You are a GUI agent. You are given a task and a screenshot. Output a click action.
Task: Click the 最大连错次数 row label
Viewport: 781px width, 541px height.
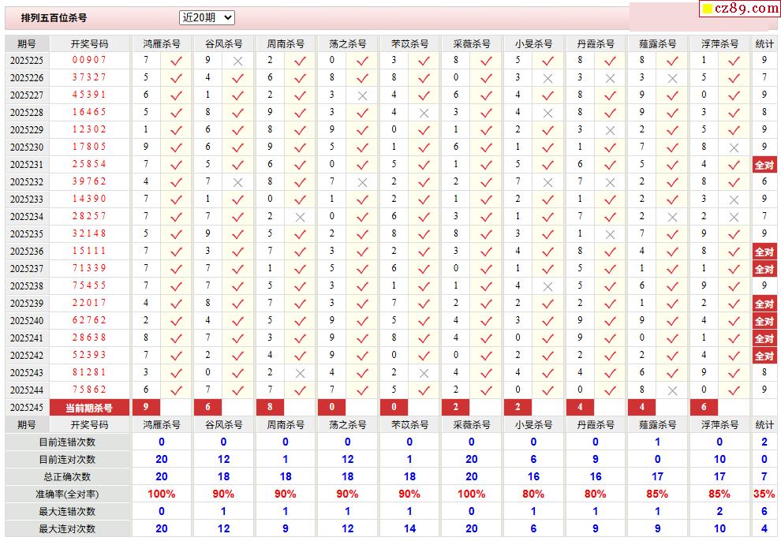[67, 512]
